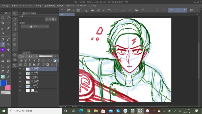202x114 pixels.
Task: Select the pink sub color swatch
Action: point(8,88)
